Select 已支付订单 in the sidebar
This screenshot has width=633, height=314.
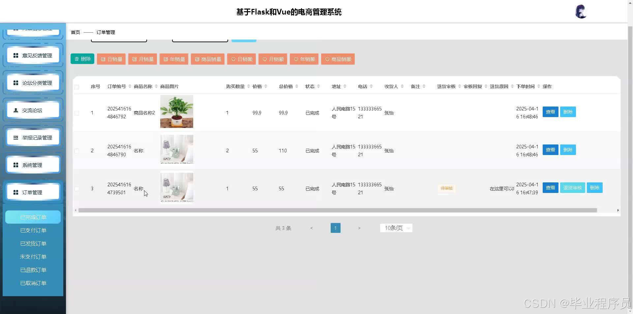coord(33,230)
